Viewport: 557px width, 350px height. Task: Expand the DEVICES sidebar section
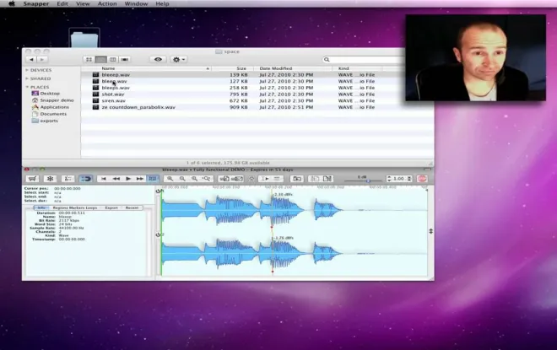tap(27, 70)
